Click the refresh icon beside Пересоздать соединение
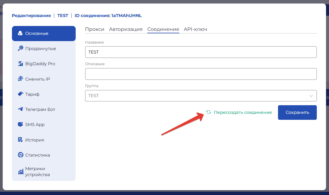The width and height of the screenshot is (329, 195). pyautogui.click(x=209, y=112)
